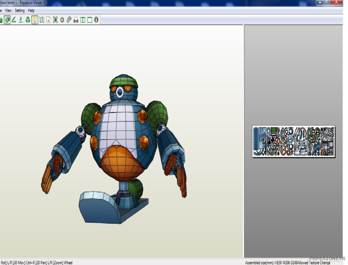Click the edge angle tool icon

click(14, 20)
